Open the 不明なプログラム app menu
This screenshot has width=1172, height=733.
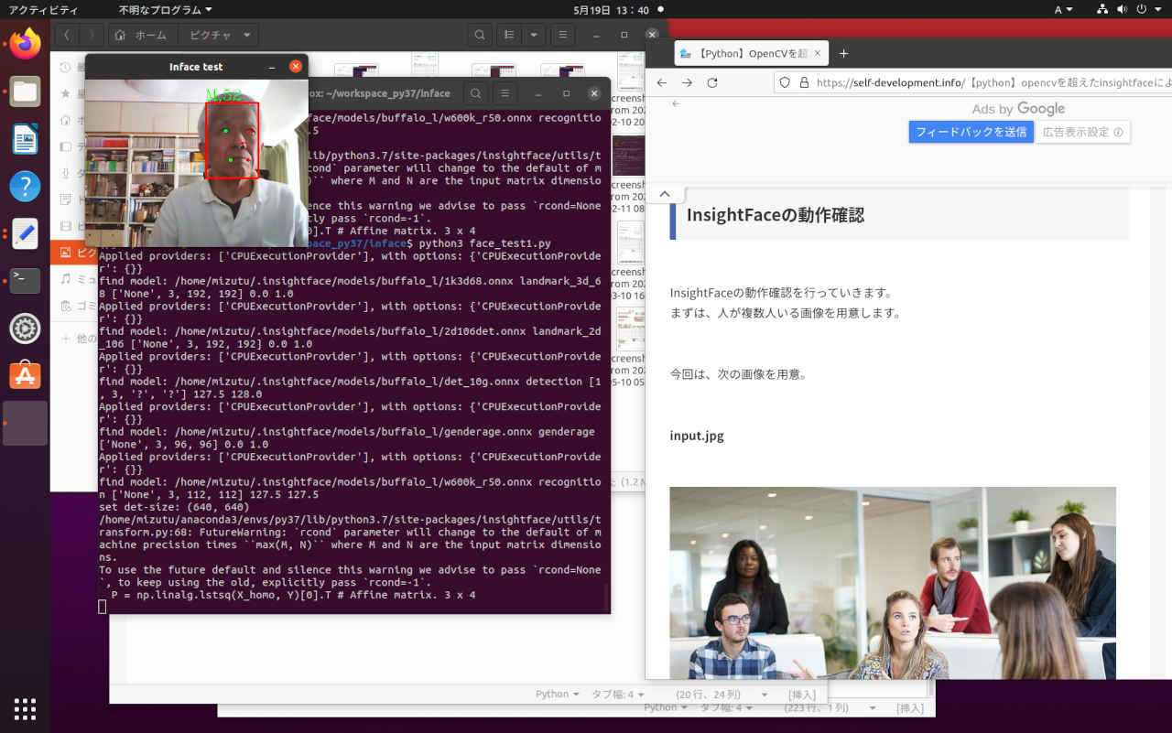(165, 10)
